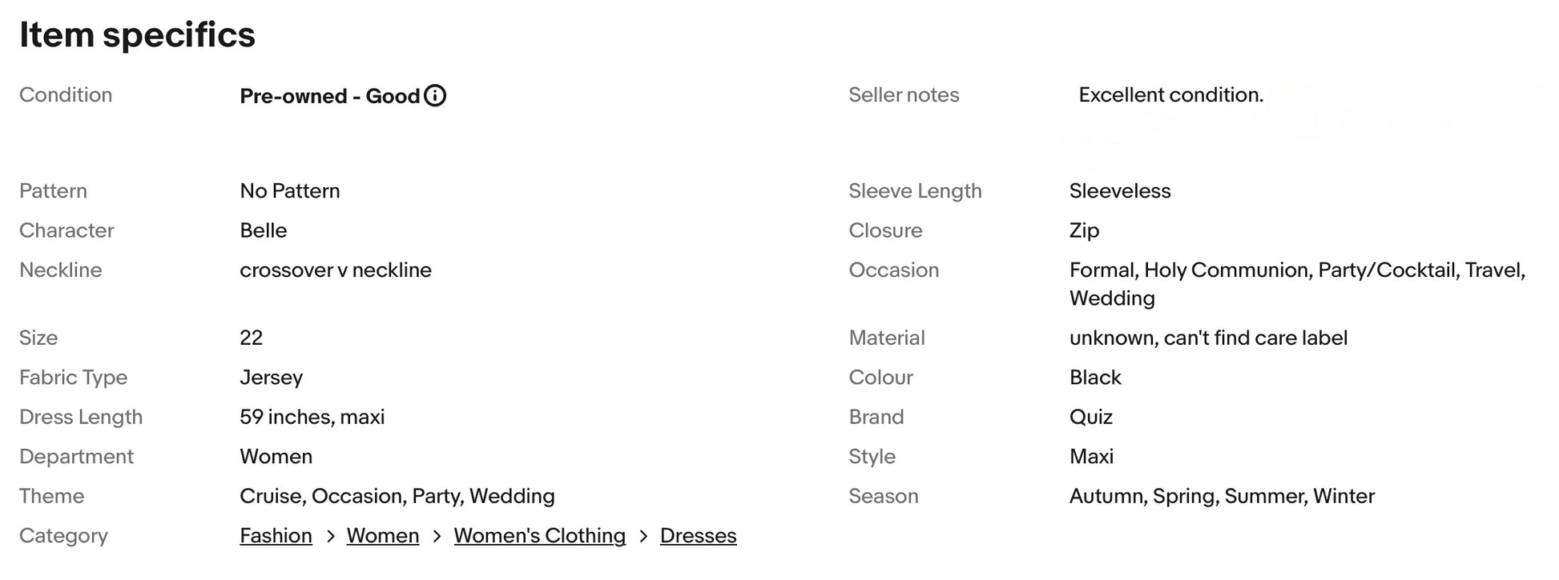Select the Excellent condition seller note
The width and height of the screenshot is (1559, 580).
click(1171, 95)
